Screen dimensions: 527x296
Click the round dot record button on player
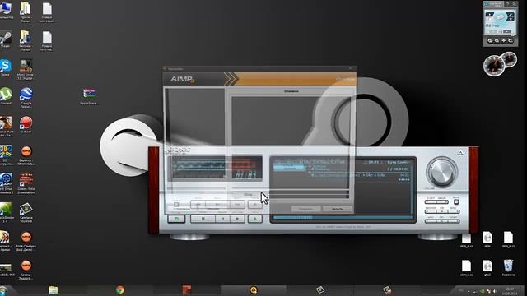coord(237,219)
